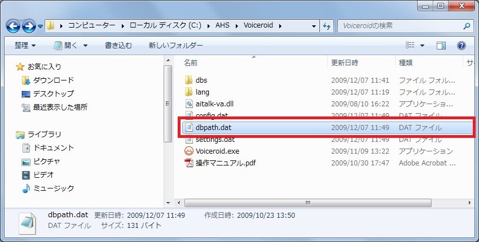Screen dimensions: 479x242
Task: Click the Voiceroid search input field
Action: 398,26
